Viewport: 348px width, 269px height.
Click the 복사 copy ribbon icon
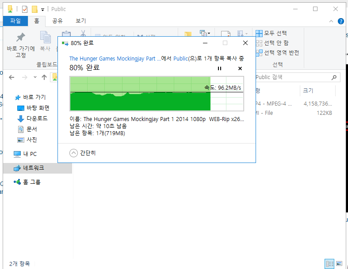(x=45, y=42)
